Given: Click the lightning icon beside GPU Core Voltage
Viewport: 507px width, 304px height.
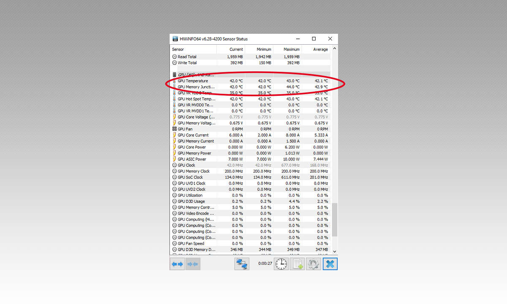Looking at the screenshot, I should click(174, 117).
